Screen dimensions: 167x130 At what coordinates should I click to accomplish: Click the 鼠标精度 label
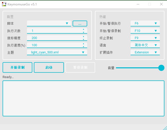[14, 38]
